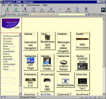Screen dimensions: 106x99
Task: Open the Communicator menu
Action: (33, 5)
